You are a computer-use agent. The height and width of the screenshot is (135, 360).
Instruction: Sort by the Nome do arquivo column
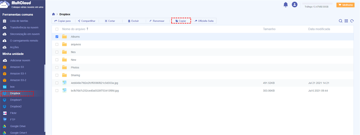pos(75,29)
